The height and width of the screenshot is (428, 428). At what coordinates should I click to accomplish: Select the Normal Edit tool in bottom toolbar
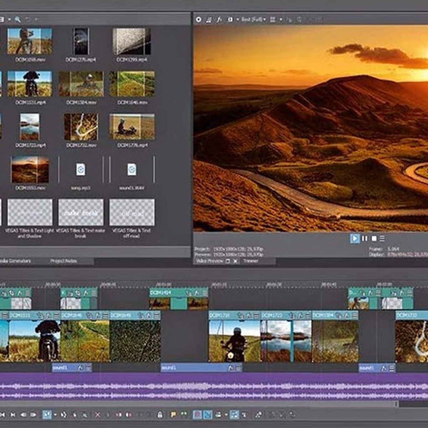[x=47, y=414]
